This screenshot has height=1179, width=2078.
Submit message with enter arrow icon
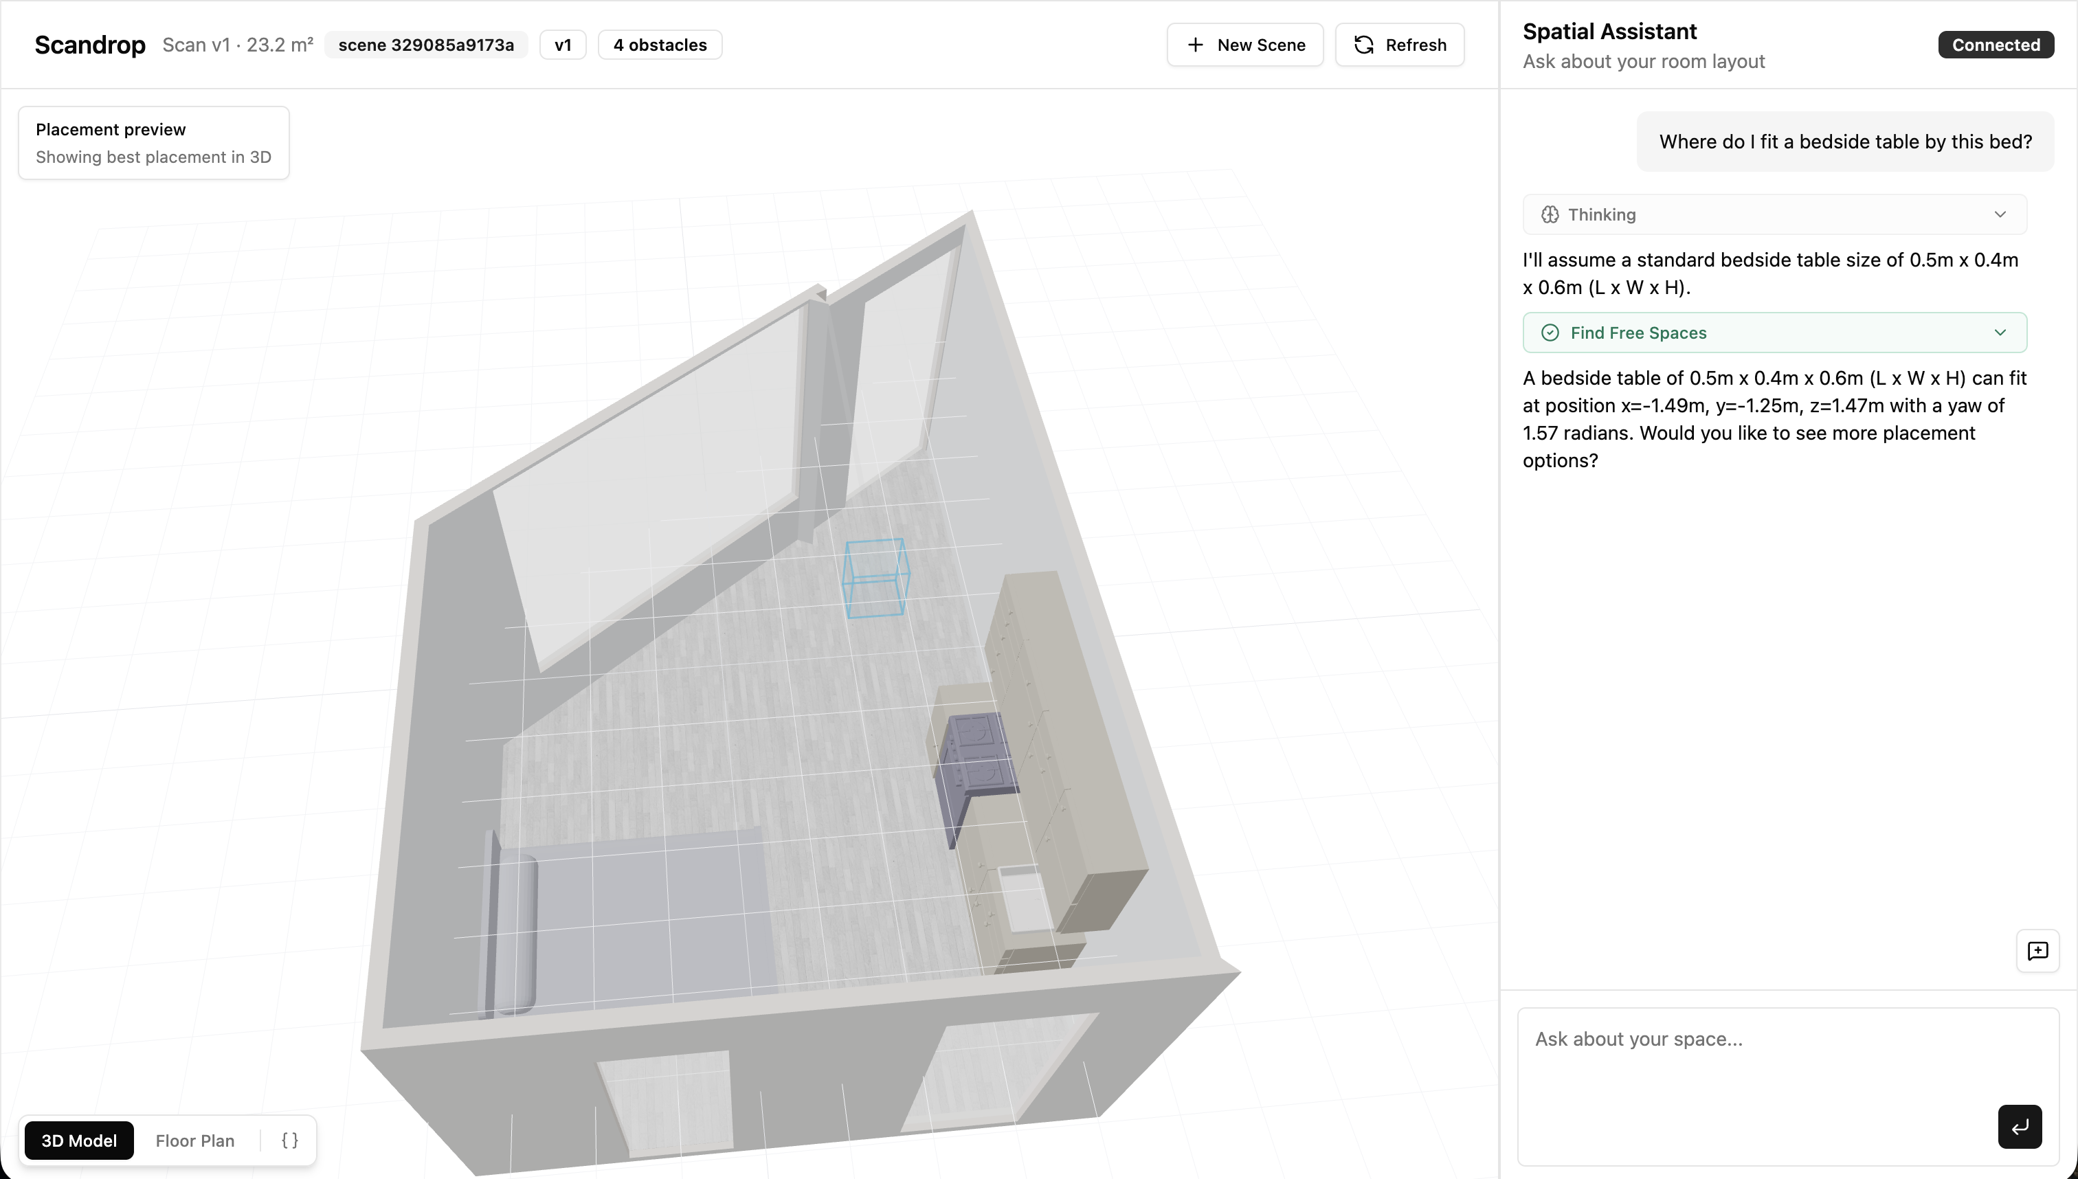[x=2019, y=1126]
